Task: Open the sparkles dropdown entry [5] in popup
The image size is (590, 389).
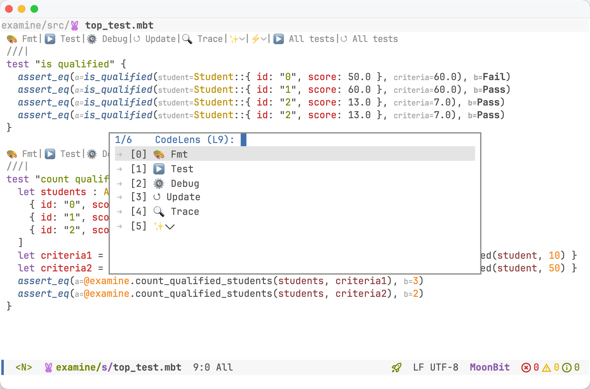Action: pyautogui.click(x=164, y=227)
